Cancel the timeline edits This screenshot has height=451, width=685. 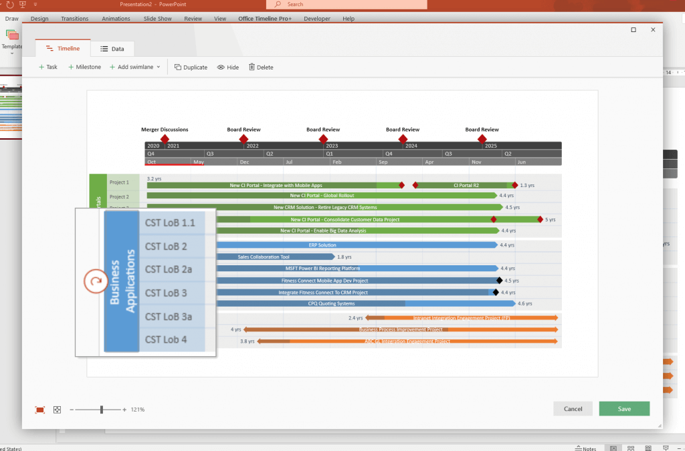coord(573,408)
